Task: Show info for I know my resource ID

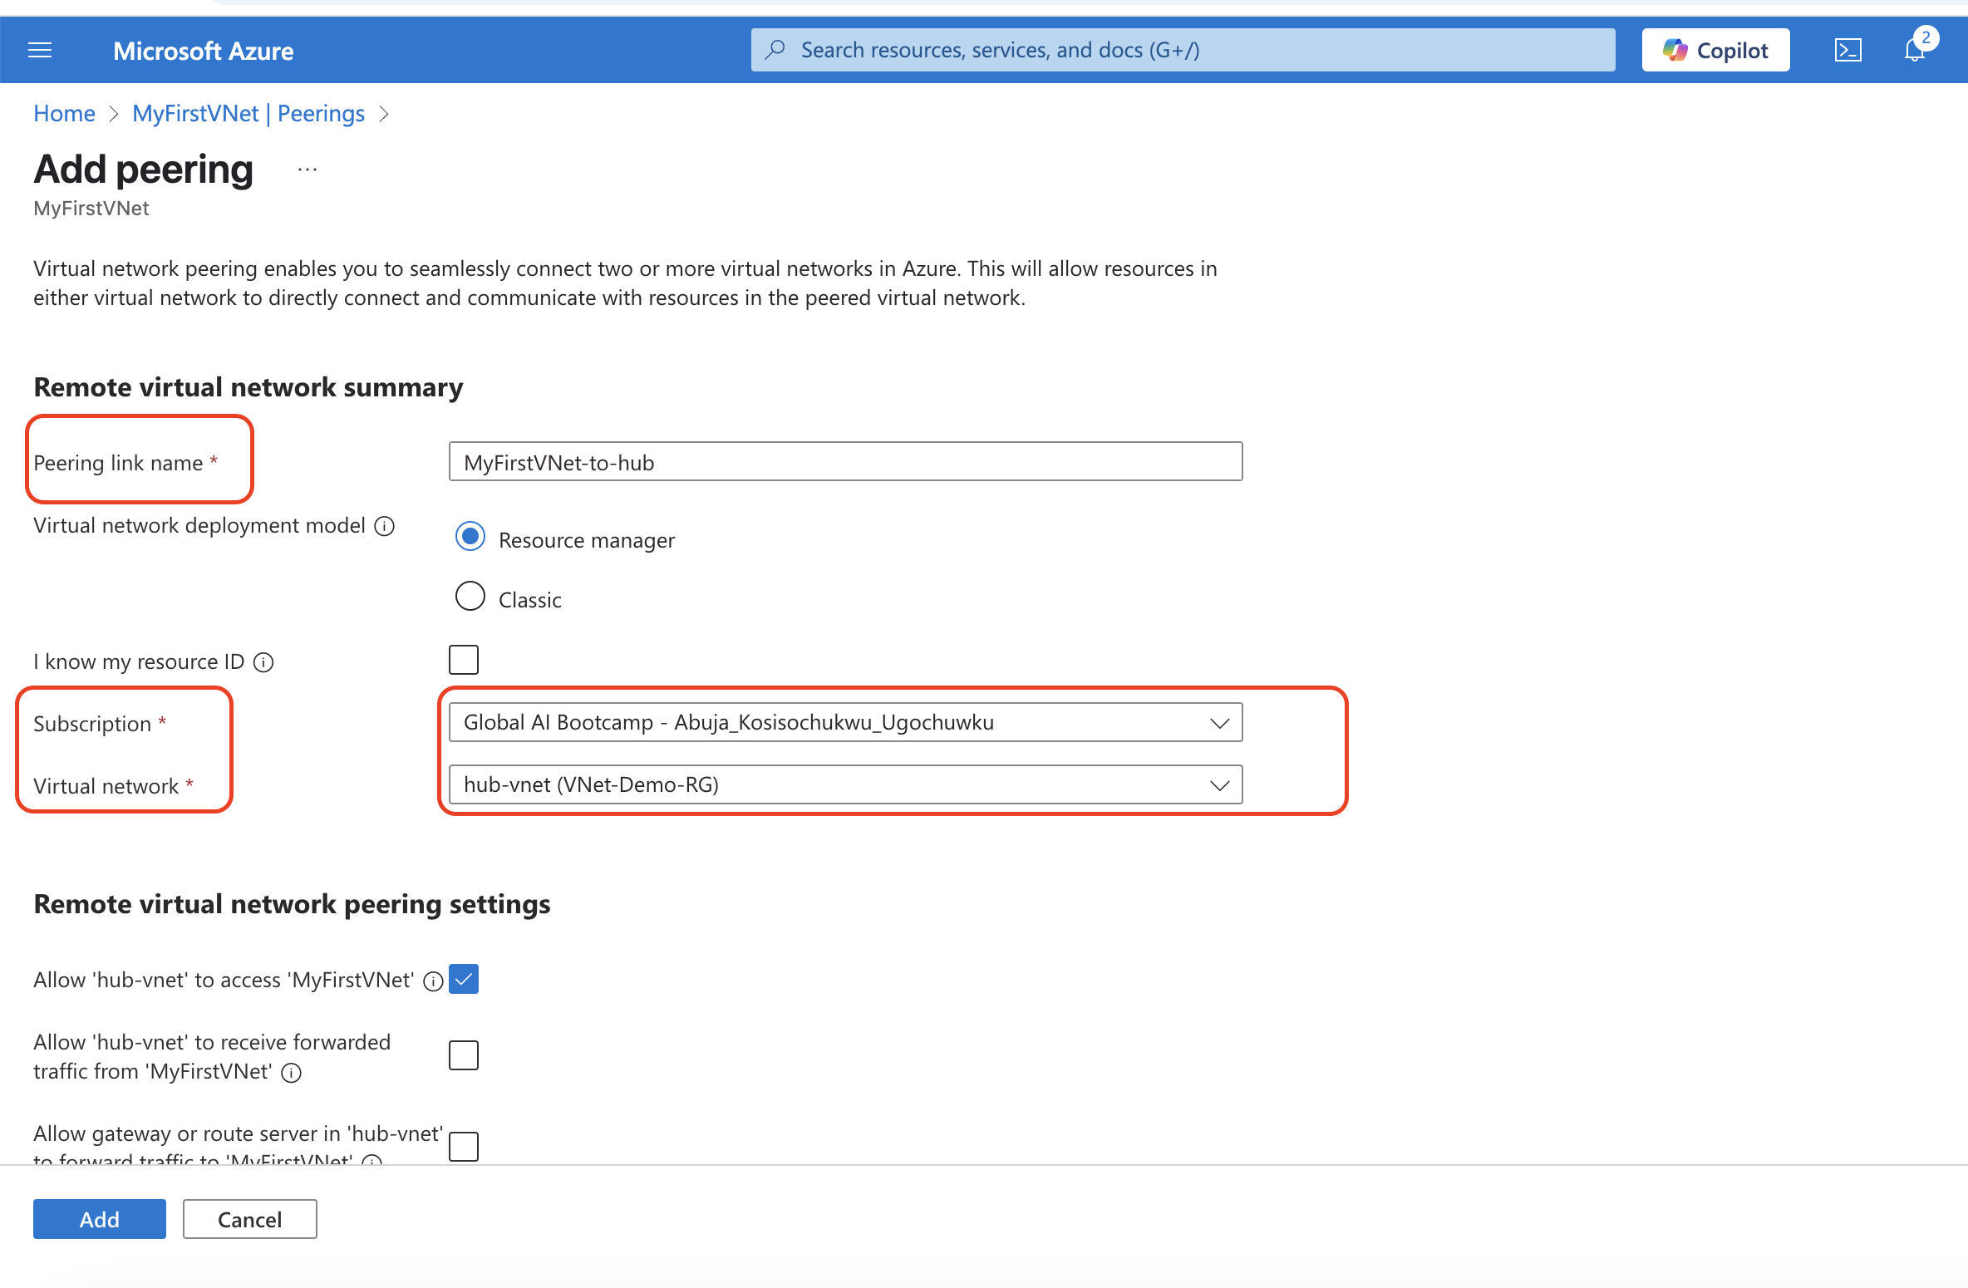Action: [263, 662]
